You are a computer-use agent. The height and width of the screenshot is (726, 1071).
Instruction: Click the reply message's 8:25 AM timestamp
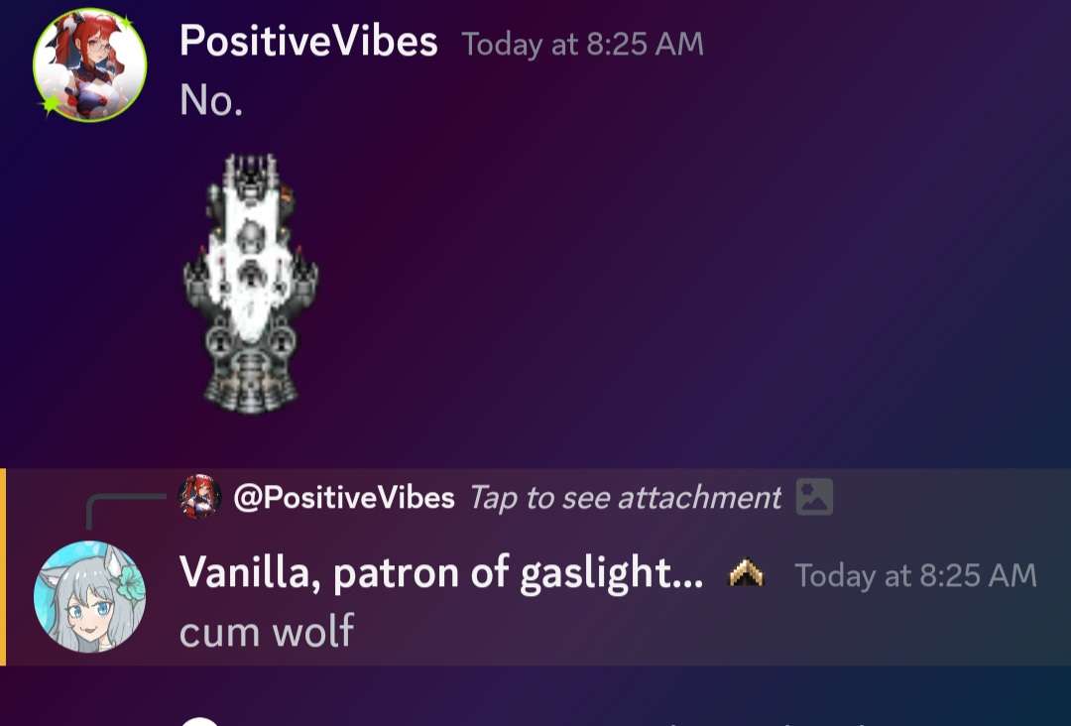point(916,575)
